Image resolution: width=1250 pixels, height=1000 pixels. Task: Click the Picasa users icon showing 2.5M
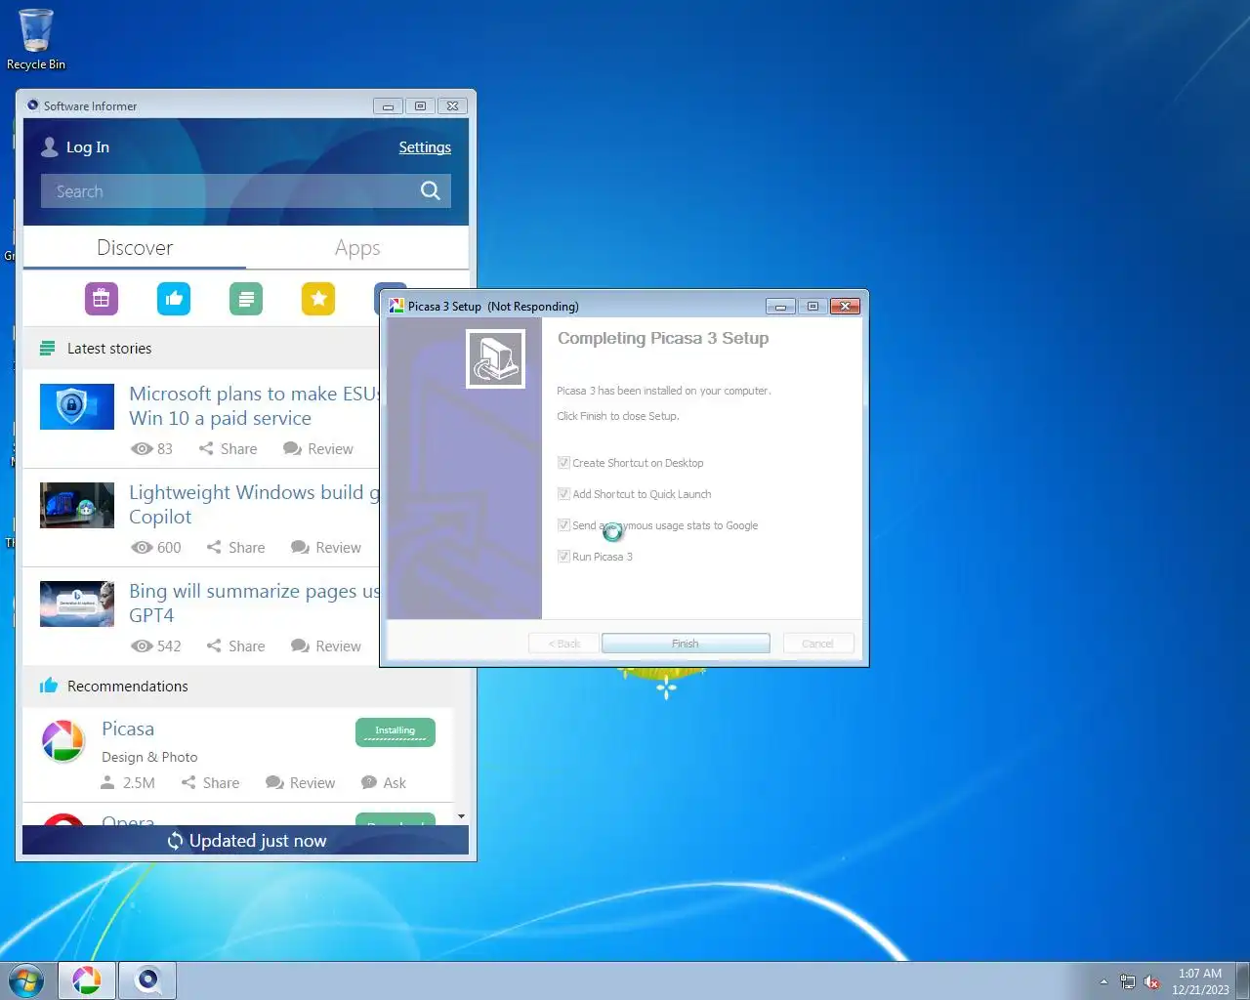point(107,783)
